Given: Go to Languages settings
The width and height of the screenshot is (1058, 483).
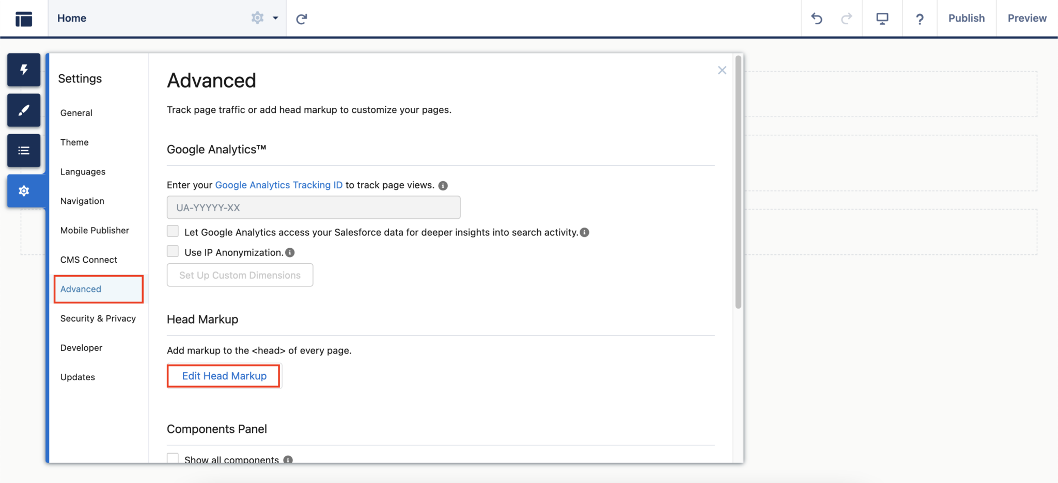Looking at the screenshot, I should [x=83, y=172].
